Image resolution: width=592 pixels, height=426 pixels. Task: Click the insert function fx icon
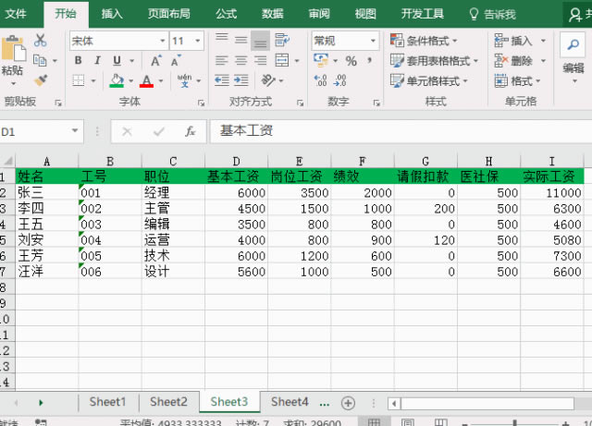point(190,132)
